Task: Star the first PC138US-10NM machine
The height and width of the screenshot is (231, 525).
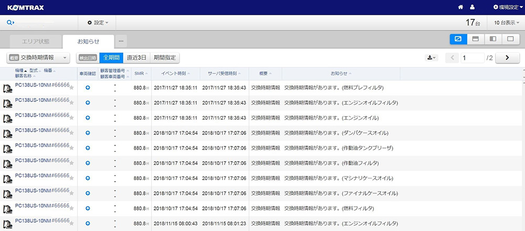Action: (x=71, y=88)
